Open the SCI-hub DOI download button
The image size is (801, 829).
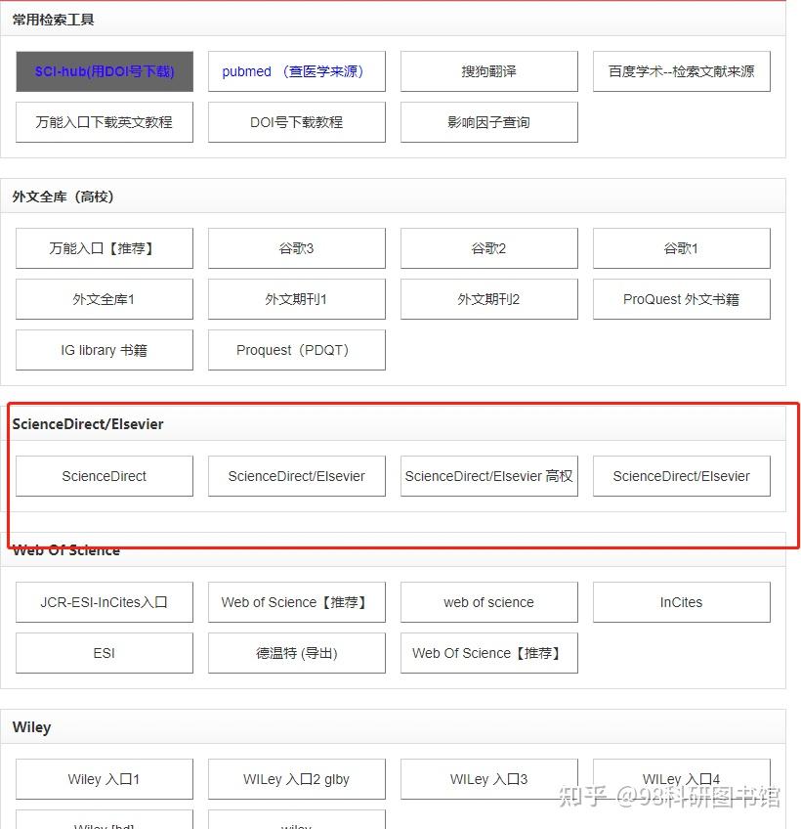point(105,71)
